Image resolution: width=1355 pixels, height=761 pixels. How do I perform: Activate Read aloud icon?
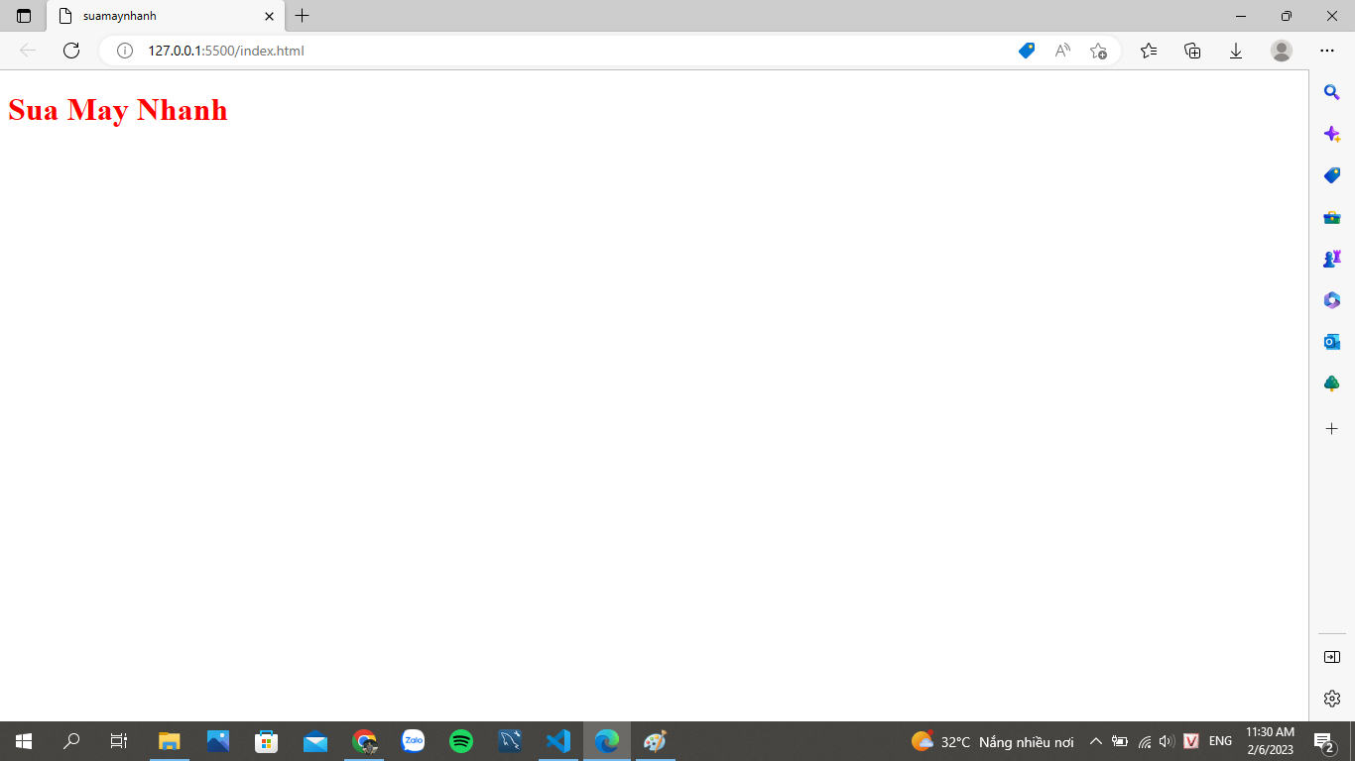1062,51
